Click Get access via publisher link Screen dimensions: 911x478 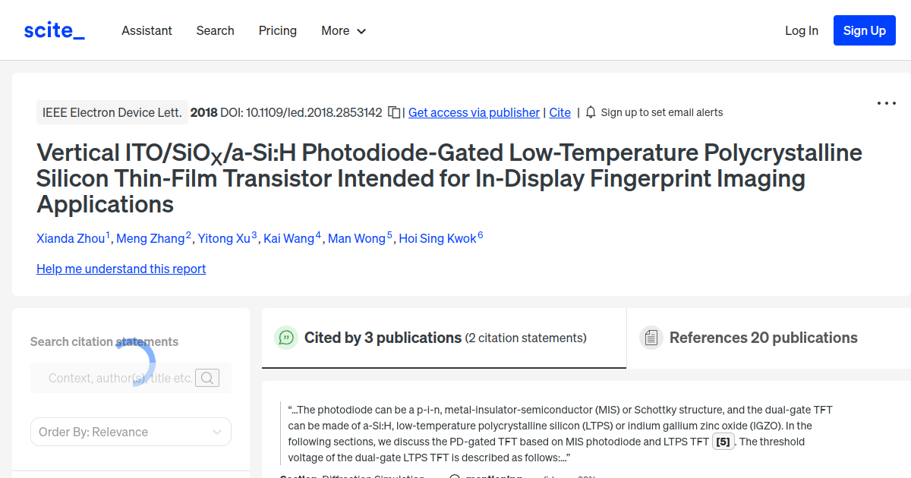[474, 112]
